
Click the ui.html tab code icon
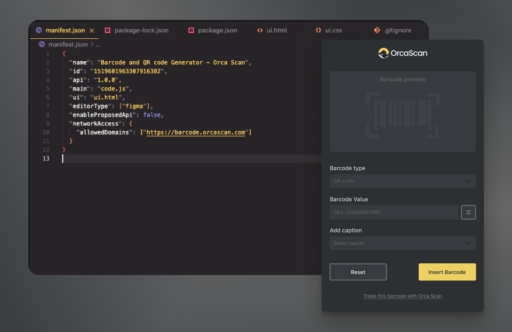click(260, 30)
